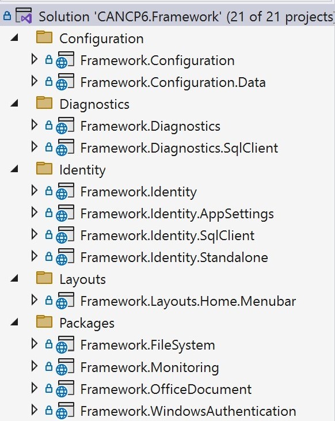
Task: Collapse the Layouts folder
Action: pyautogui.click(x=14, y=278)
